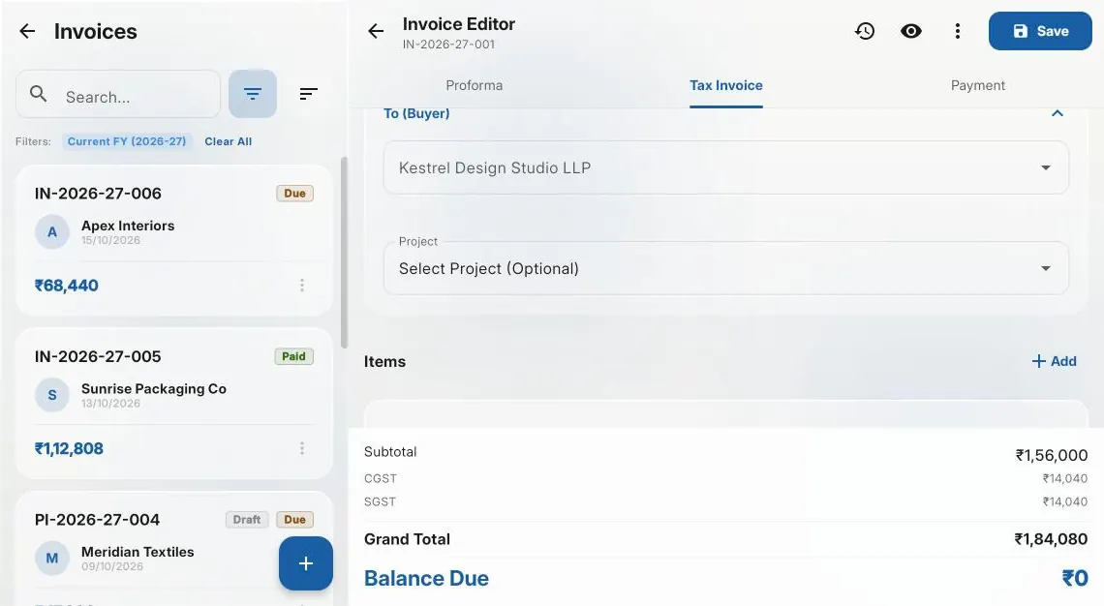The width and height of the screenshot is (1104, 606).
Task: Click the Apex Interiors avatar A
Action: pos(52,232)
